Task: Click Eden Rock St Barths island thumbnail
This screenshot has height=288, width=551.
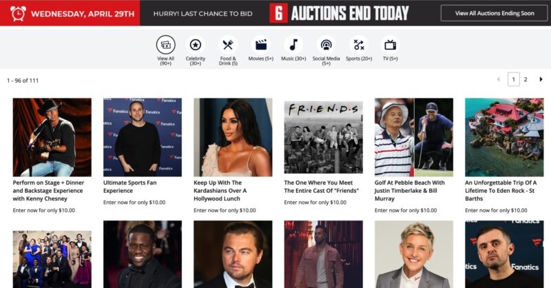Action: pyautogui.click(x=504, y=137)
